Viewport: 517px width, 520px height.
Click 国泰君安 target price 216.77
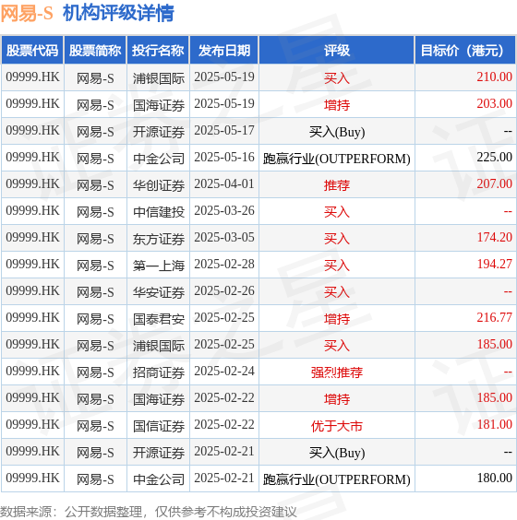coord(495,317)
